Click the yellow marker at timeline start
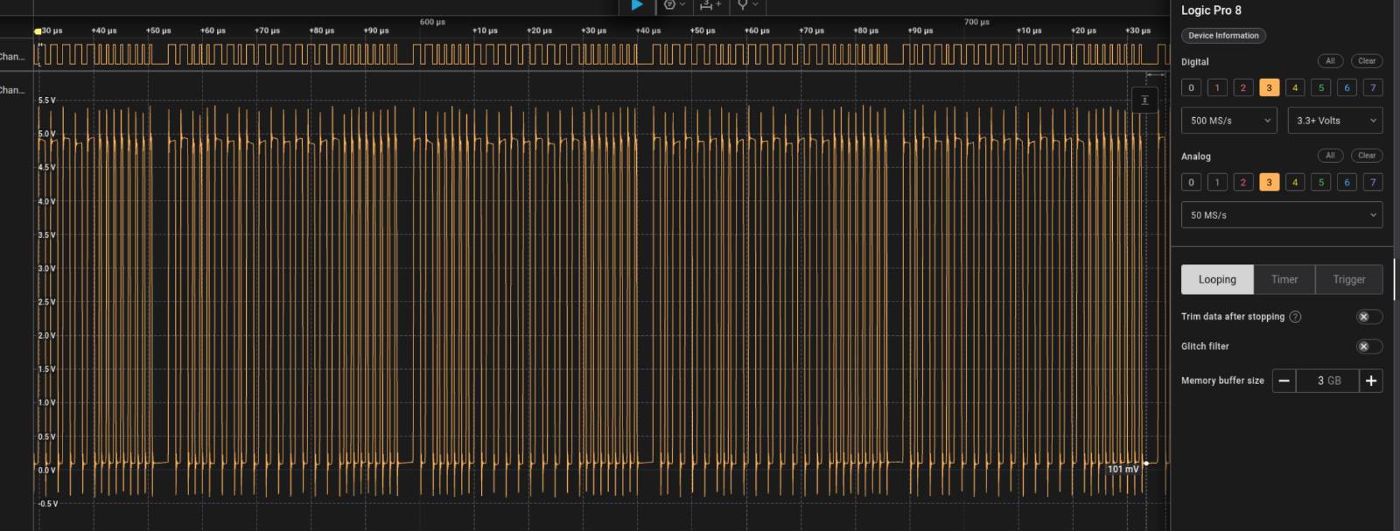1400x531 pixels. [x=38, y=31]
